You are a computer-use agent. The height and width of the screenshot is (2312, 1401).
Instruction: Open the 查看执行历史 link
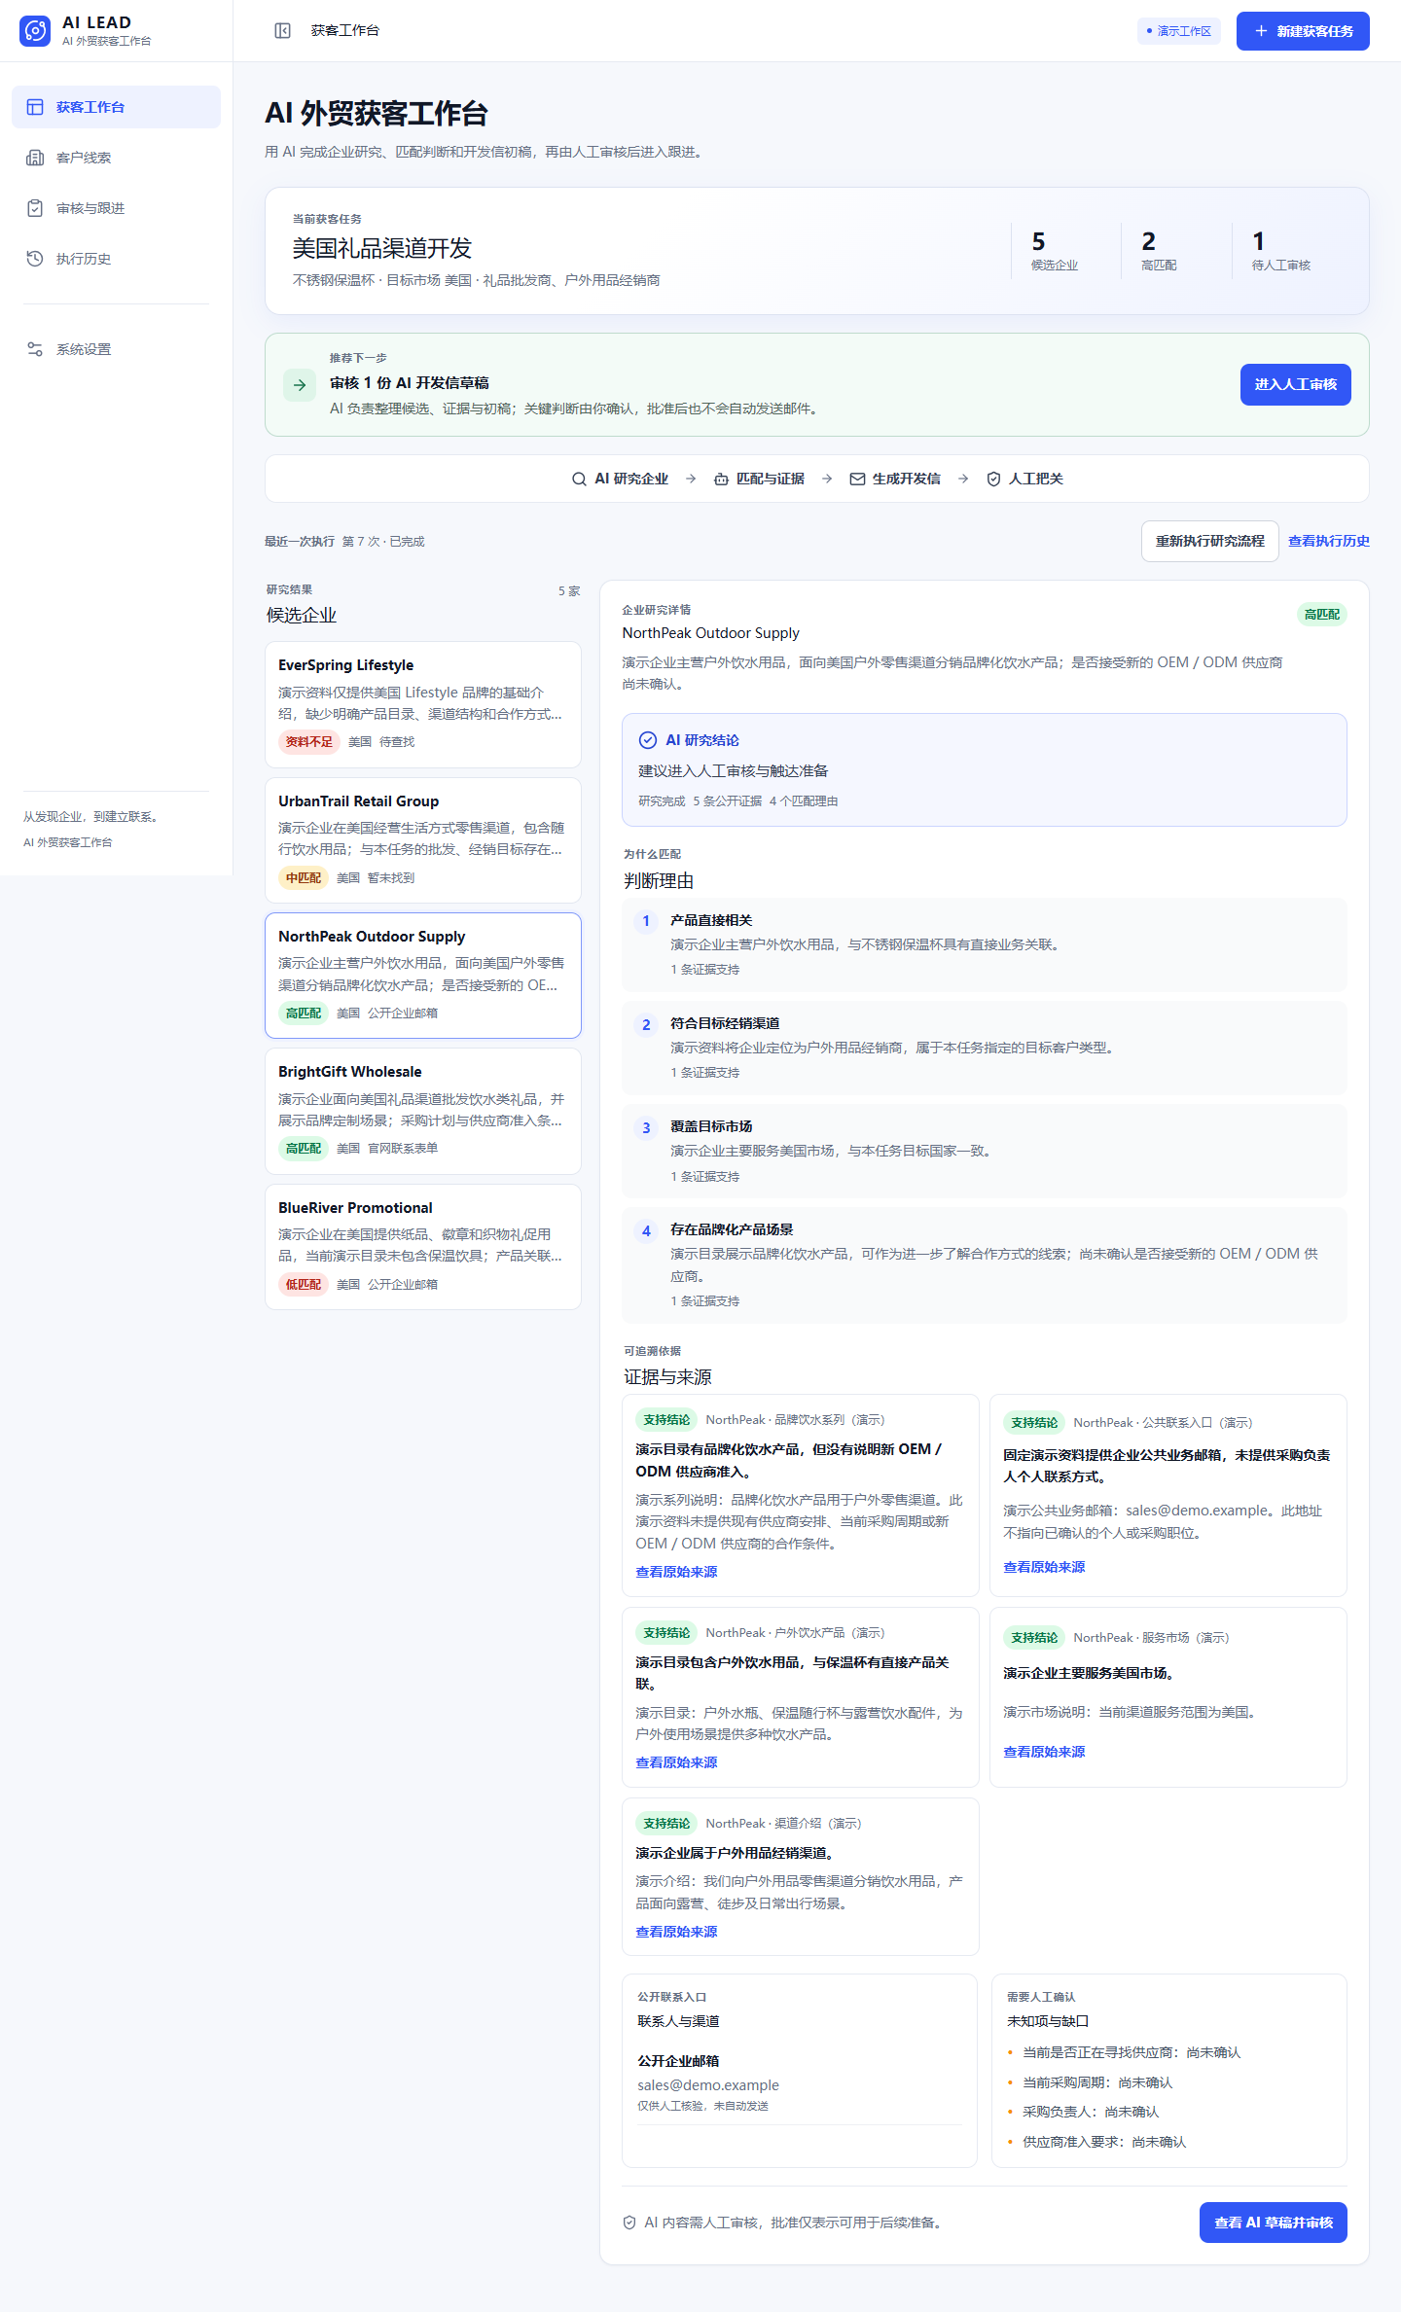pos(1328,542)
